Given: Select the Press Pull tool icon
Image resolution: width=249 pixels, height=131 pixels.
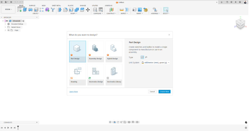Looking at the screenshot, I should tap(60, 10).
